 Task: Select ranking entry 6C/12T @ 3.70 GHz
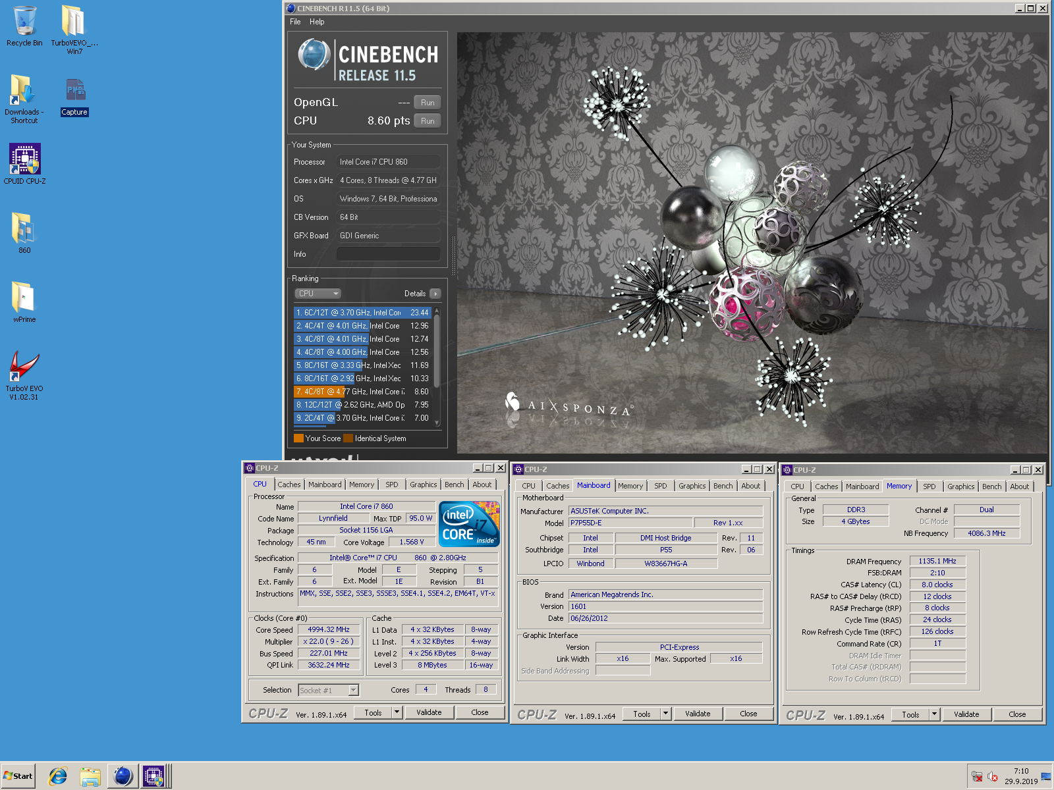(x=362, y=313)
